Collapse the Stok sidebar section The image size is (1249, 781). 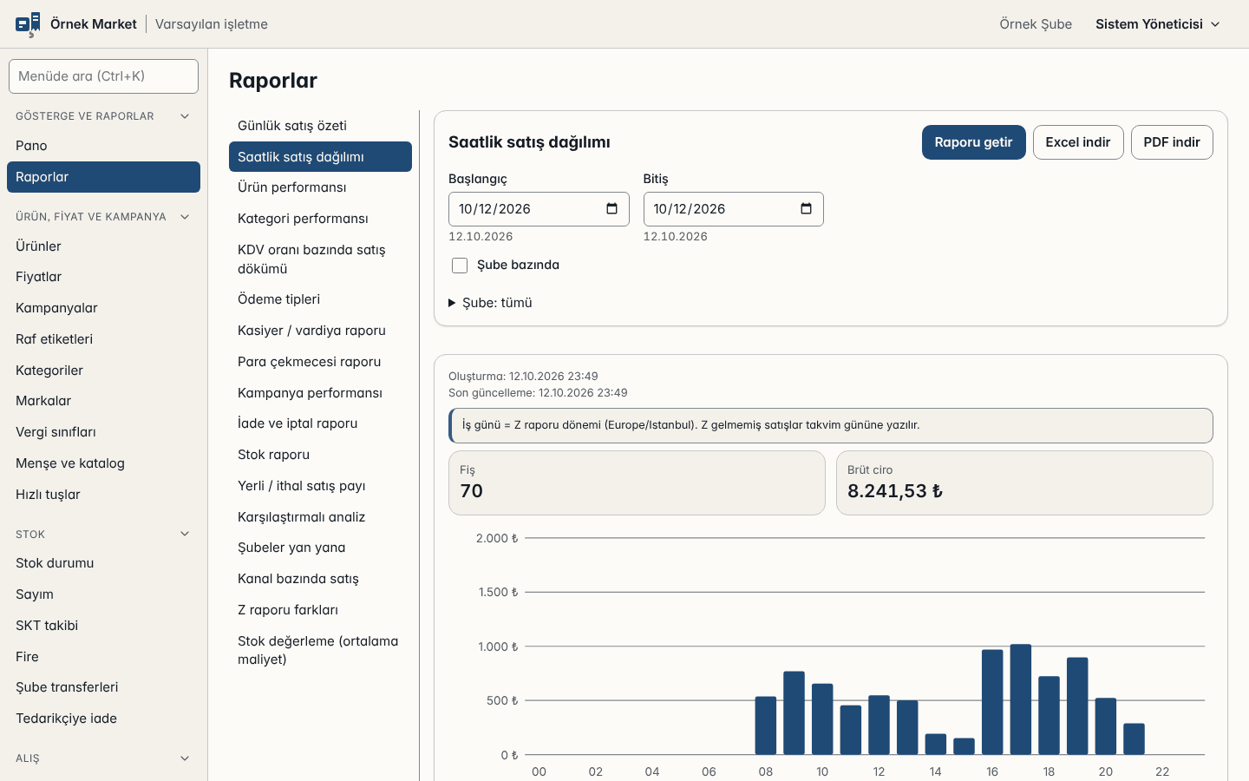pyautogui.click(x=185, y=535)
